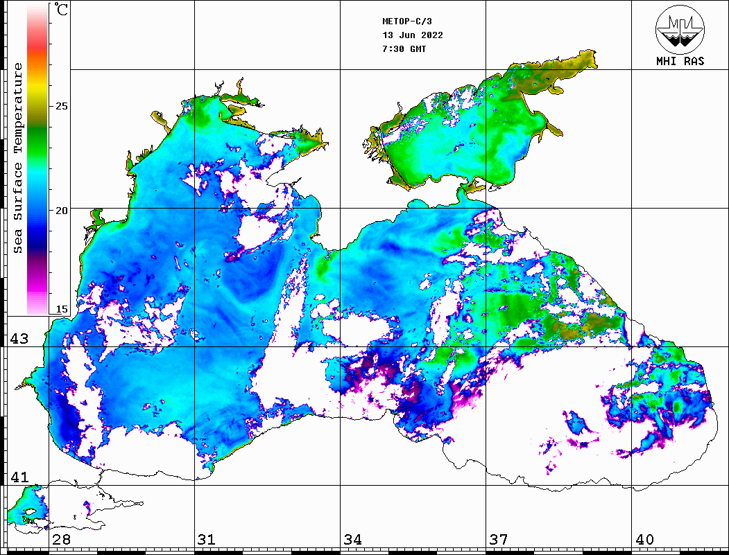Click longitude label "34"

(x=352, y=539)
